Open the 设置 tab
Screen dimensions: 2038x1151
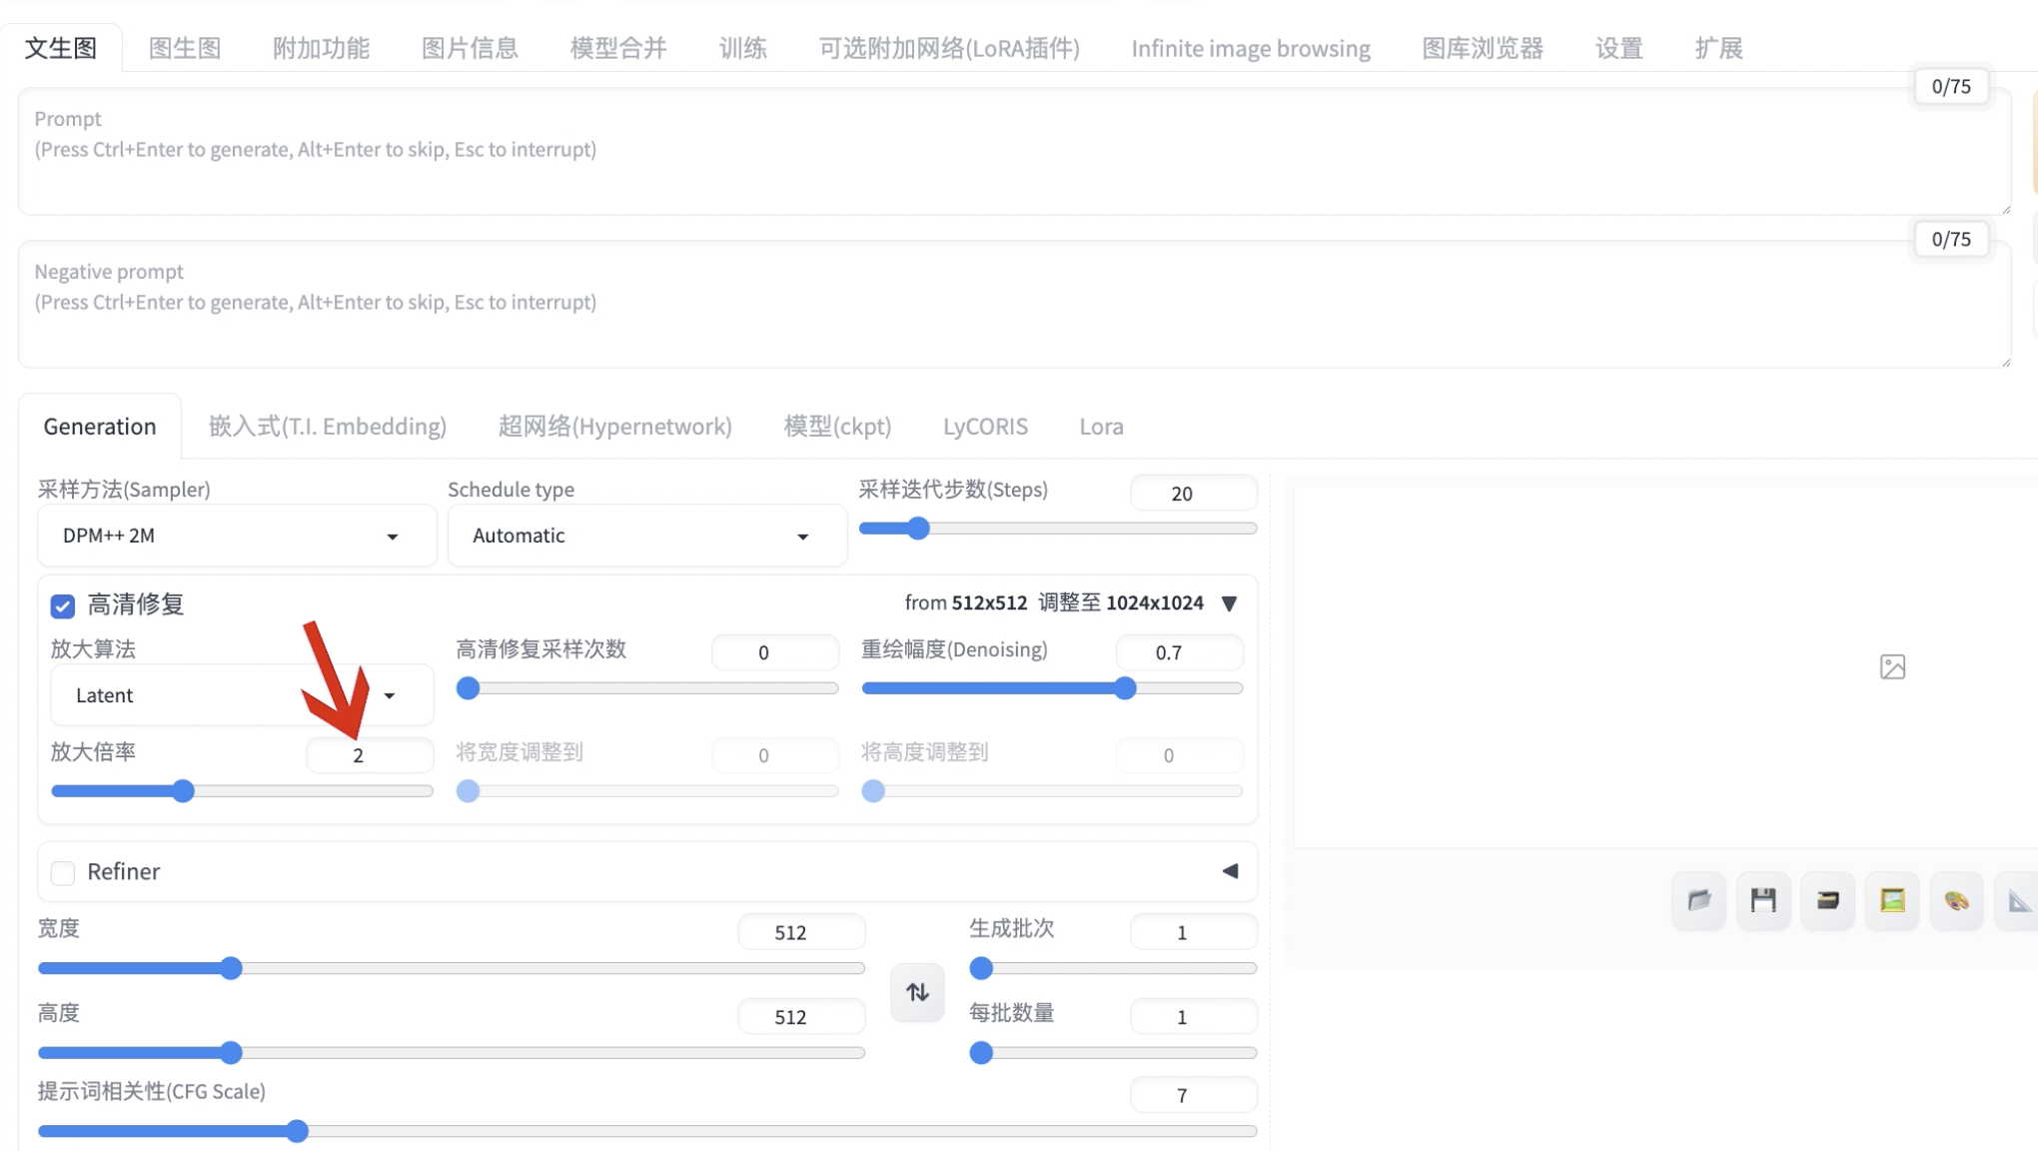1619,48
